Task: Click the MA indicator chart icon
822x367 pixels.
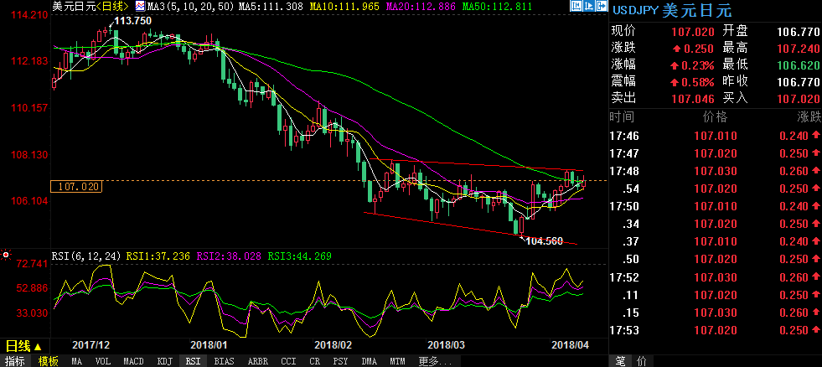Action: (140, 7)
